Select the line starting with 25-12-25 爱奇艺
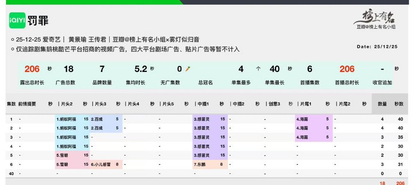This screenshot has height=185, width=411. point(108,39)
